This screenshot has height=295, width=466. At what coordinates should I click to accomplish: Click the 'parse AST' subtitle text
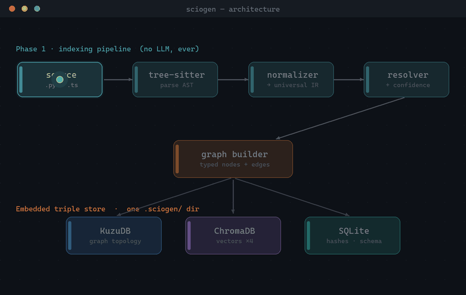tap(177, 85)
